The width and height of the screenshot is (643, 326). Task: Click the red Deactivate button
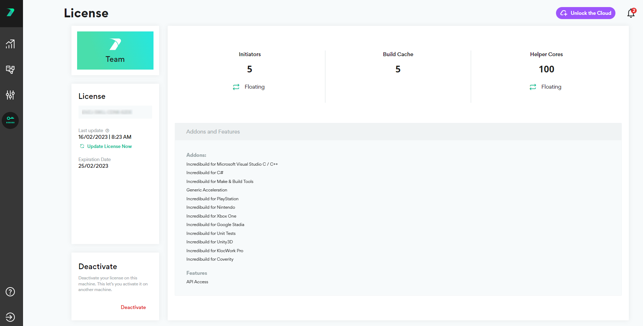click(133, 307)
